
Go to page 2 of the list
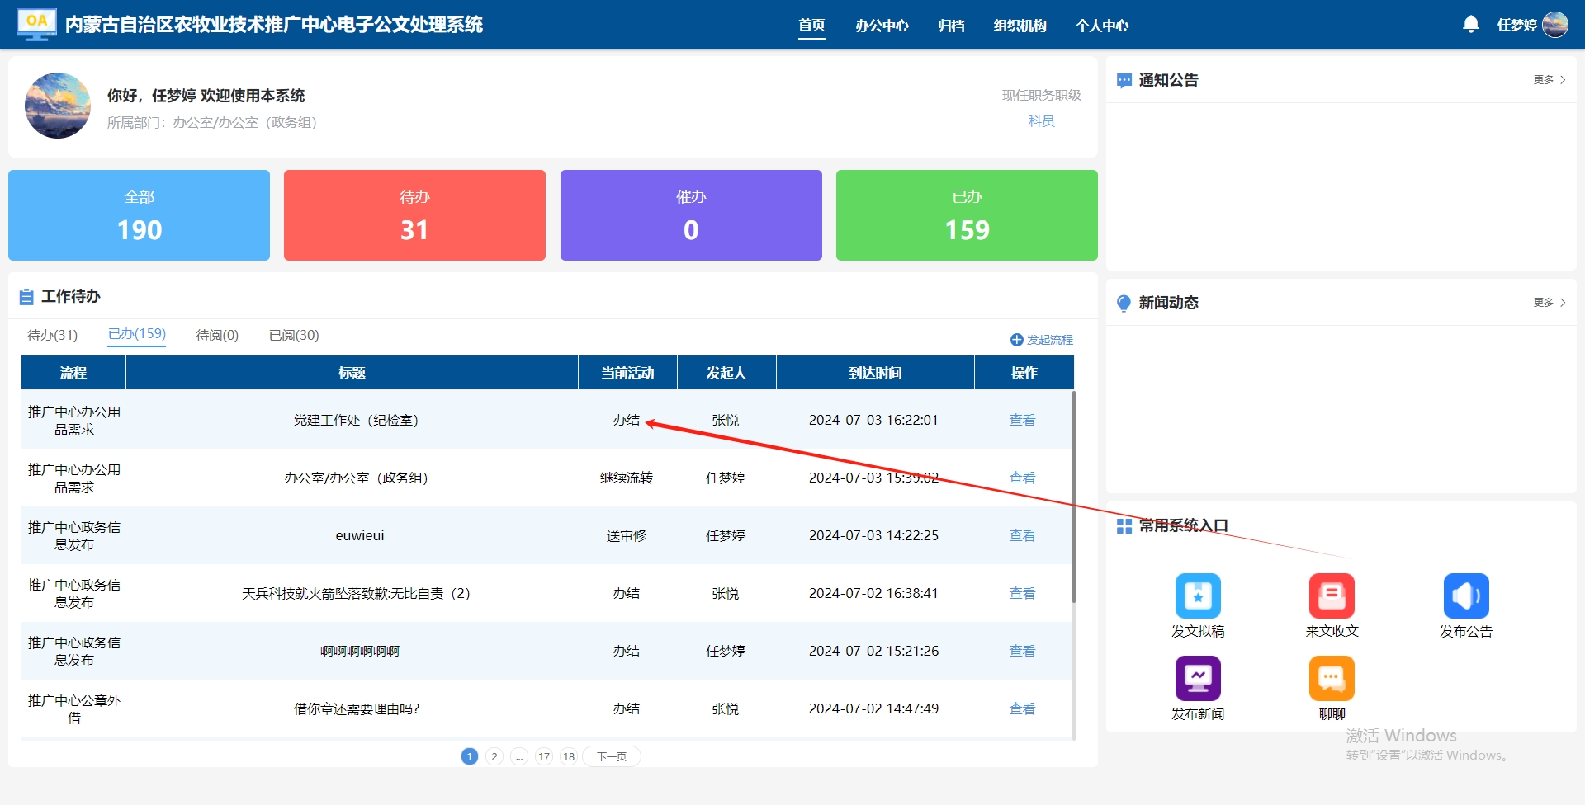(x=494, y=756)
